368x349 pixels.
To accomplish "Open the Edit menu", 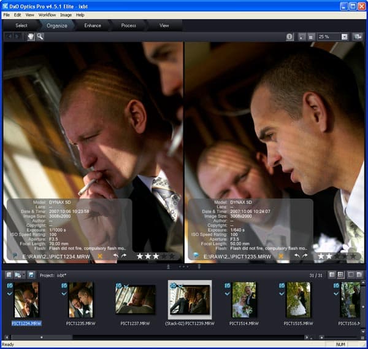I will (x=17, y=15).
